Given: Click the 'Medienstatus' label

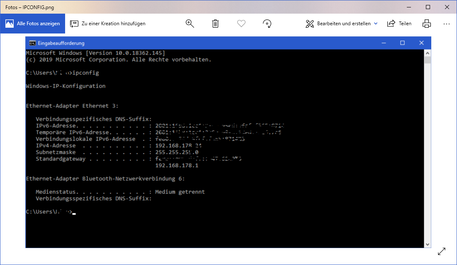Looking at the screenshot, I should pyautogui.click(x=56, y=192).
